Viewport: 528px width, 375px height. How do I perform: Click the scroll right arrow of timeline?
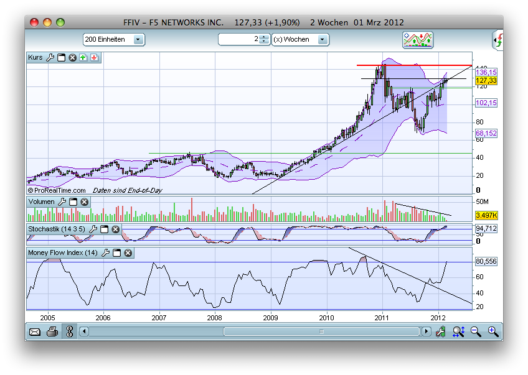(427, 331)
